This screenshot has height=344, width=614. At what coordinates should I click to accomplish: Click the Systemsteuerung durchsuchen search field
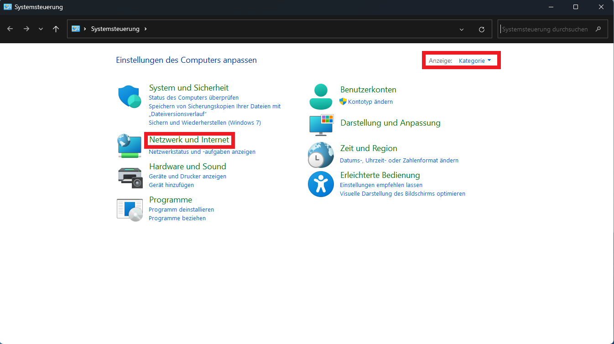[x=545, y=29]
